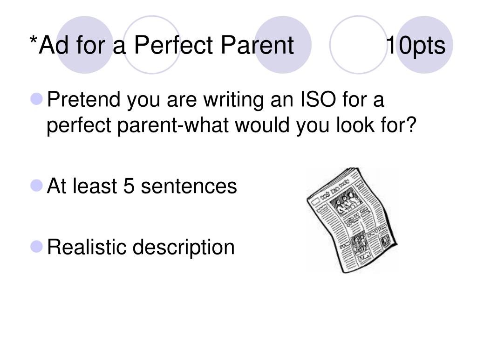The image size is (477, 358).
Task: Click the filled circle behind 'Parent'
Action: [283, 45]
